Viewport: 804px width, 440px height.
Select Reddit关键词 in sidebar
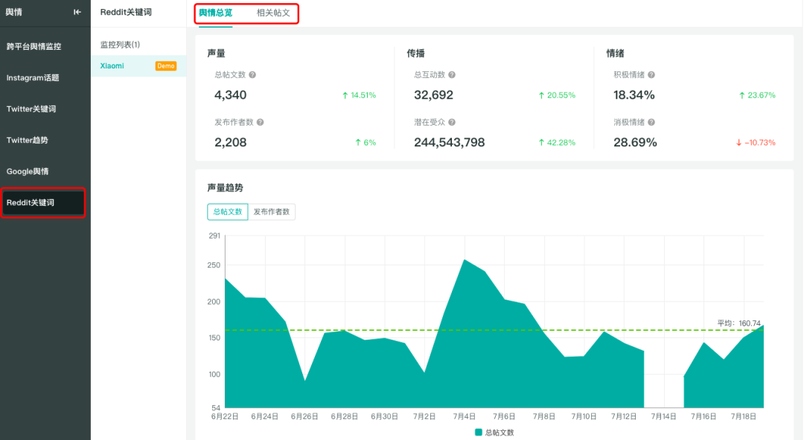click(43, 203)
